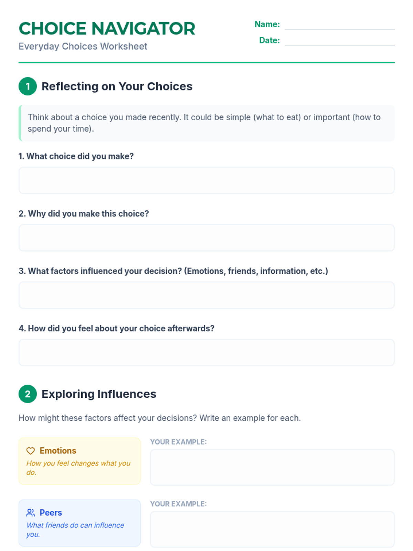Select the "Why did you make this choice?" answer box
Viewport: 413px width, 551px height.
coord(206,238)
